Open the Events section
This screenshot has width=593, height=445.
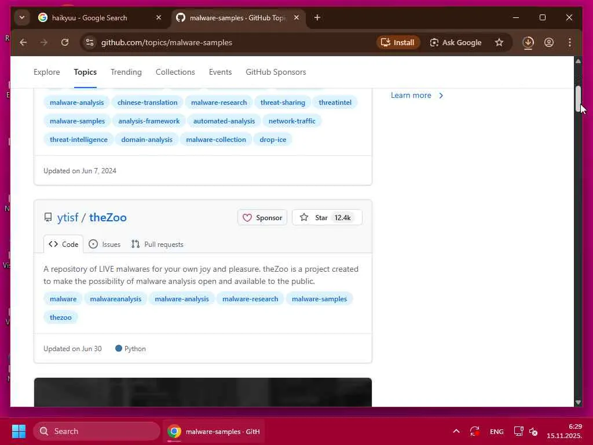[220, 72]
